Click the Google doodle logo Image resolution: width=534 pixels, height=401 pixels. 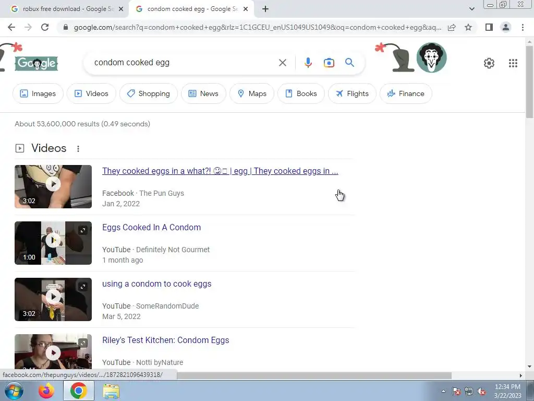[x=37, y=63]
